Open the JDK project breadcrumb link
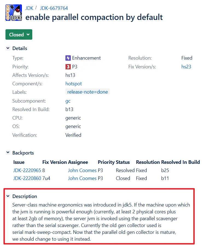Screen dimensions: 209x247 click(x=29, y=8)
